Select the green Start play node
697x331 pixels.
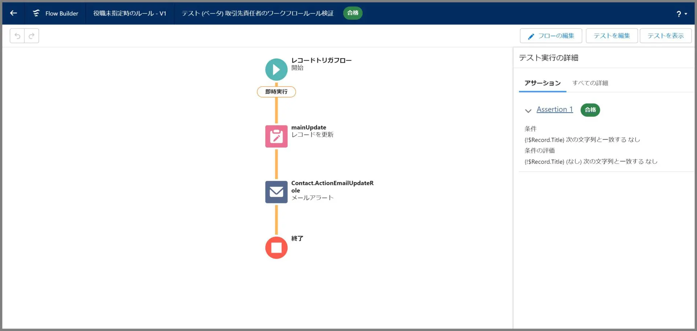point(276,70)
